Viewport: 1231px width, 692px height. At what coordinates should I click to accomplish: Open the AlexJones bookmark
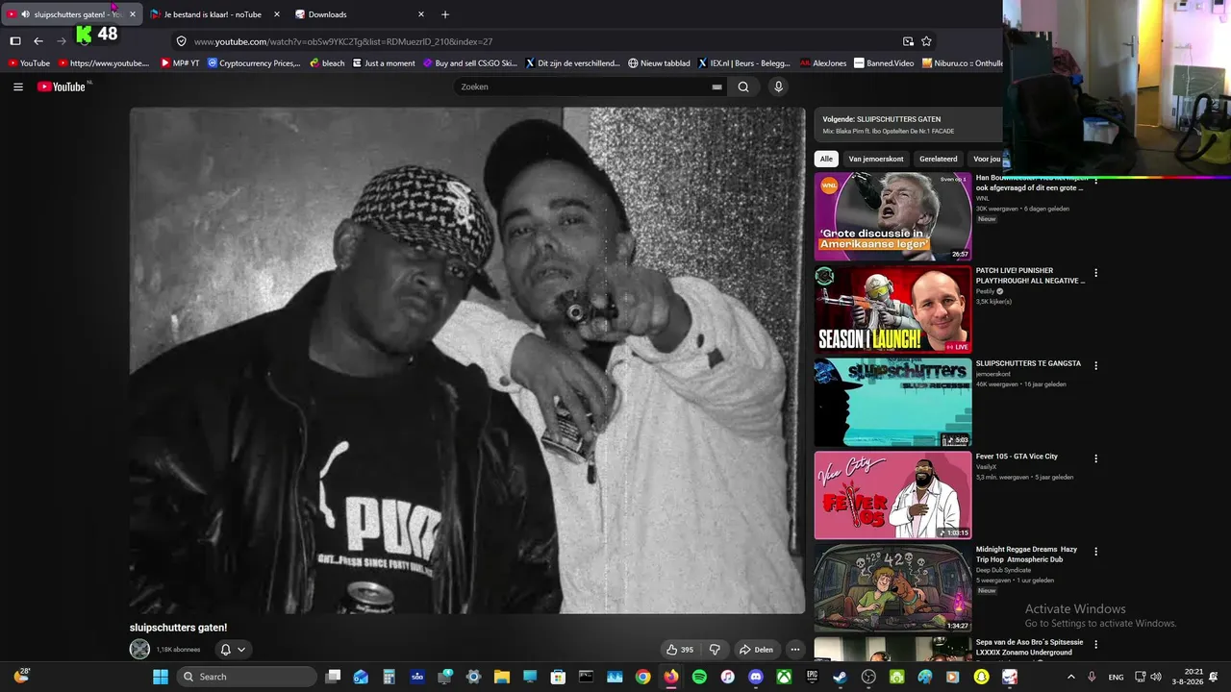[823, 63]
